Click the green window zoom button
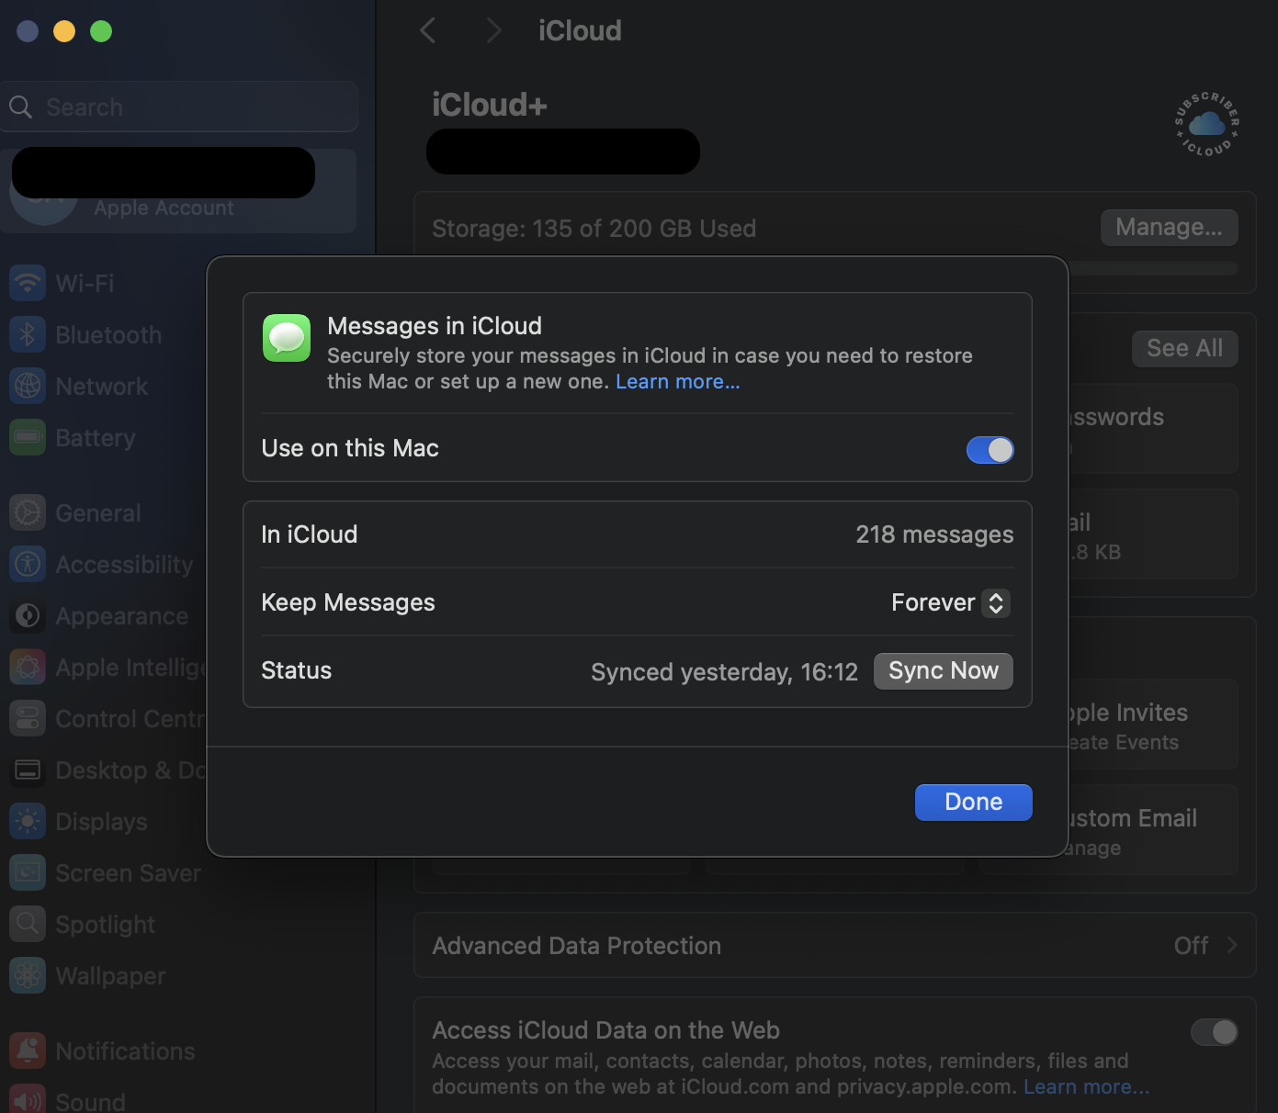Viewport: 1278px width, 1113px height. coord(101,31)
